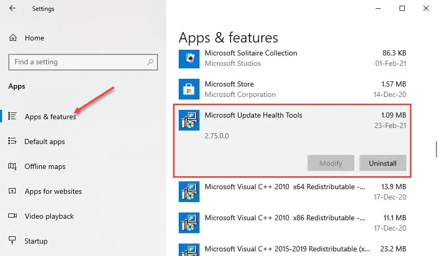Click the back arrow in Settings
Image resolution: width=438 pixels, height=256 pixels.
(12, 8)
